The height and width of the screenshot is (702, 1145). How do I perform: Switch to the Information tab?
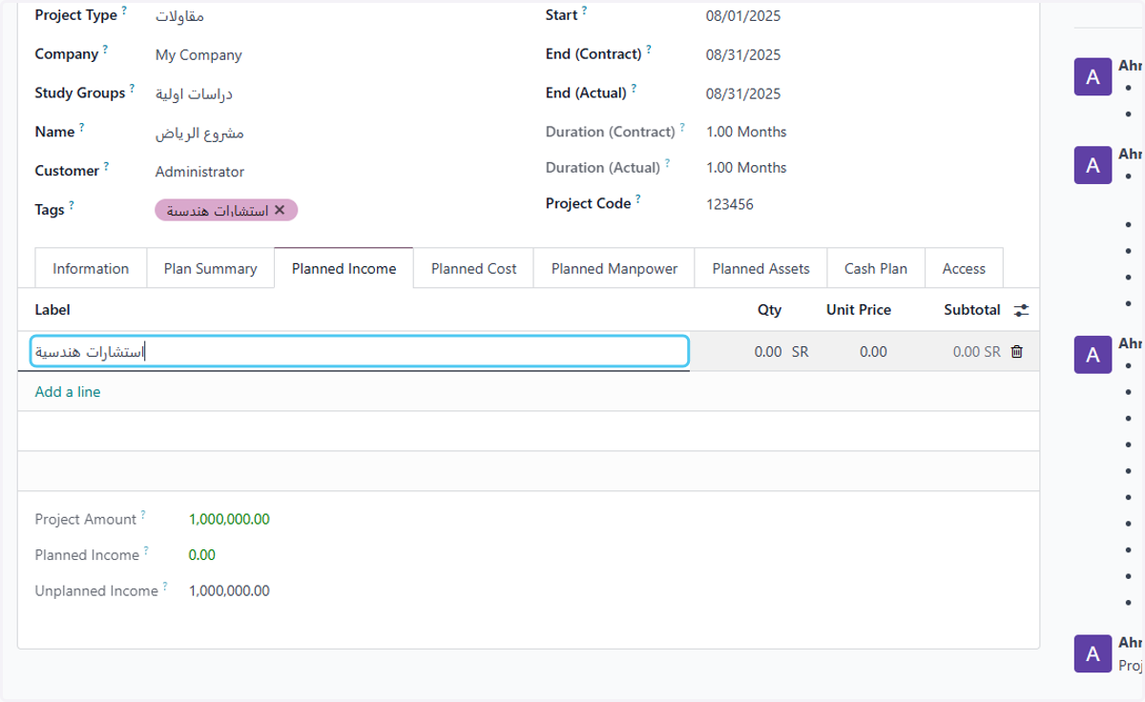[91, 269]
